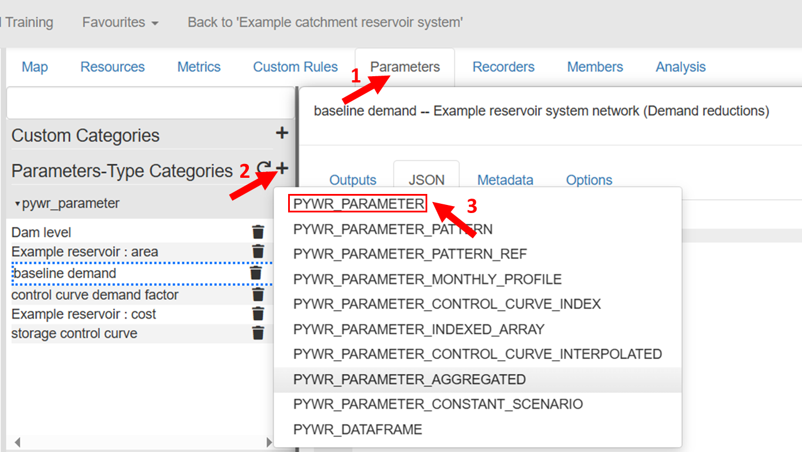Add a new Custom Category
The width and height of the screenshot is (802, 452).
click(282, 133)
